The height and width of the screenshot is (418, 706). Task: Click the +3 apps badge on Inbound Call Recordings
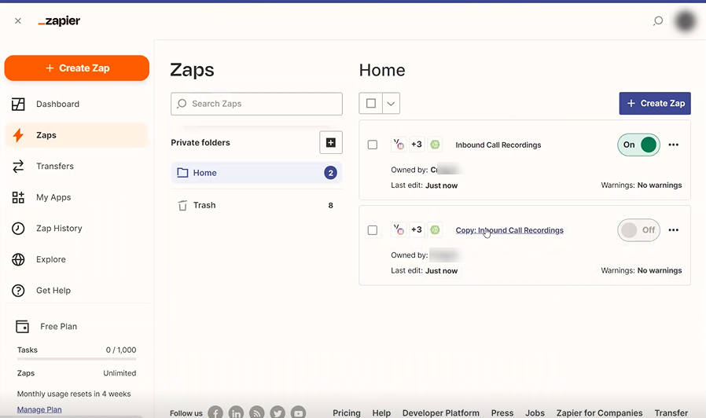(417, 144)
